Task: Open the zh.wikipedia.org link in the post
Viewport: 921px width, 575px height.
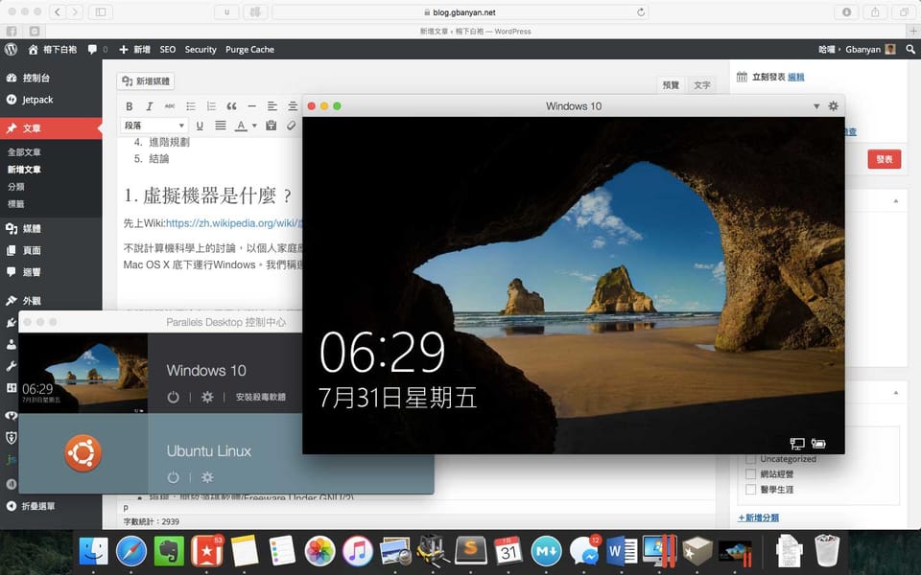Action: (234, 223)
